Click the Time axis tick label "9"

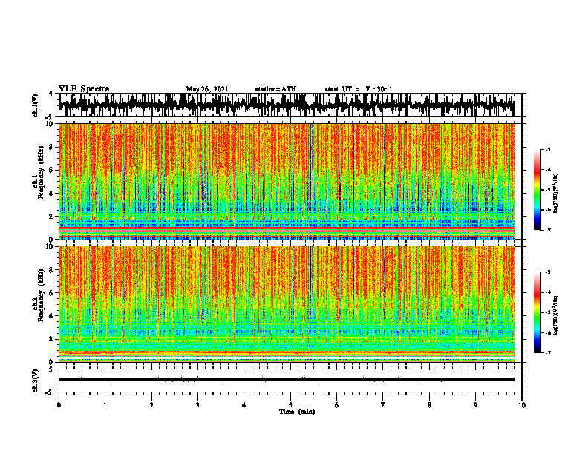[475, 405]
